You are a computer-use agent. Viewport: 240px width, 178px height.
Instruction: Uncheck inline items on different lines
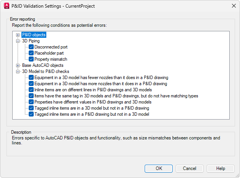pos(31,90)
